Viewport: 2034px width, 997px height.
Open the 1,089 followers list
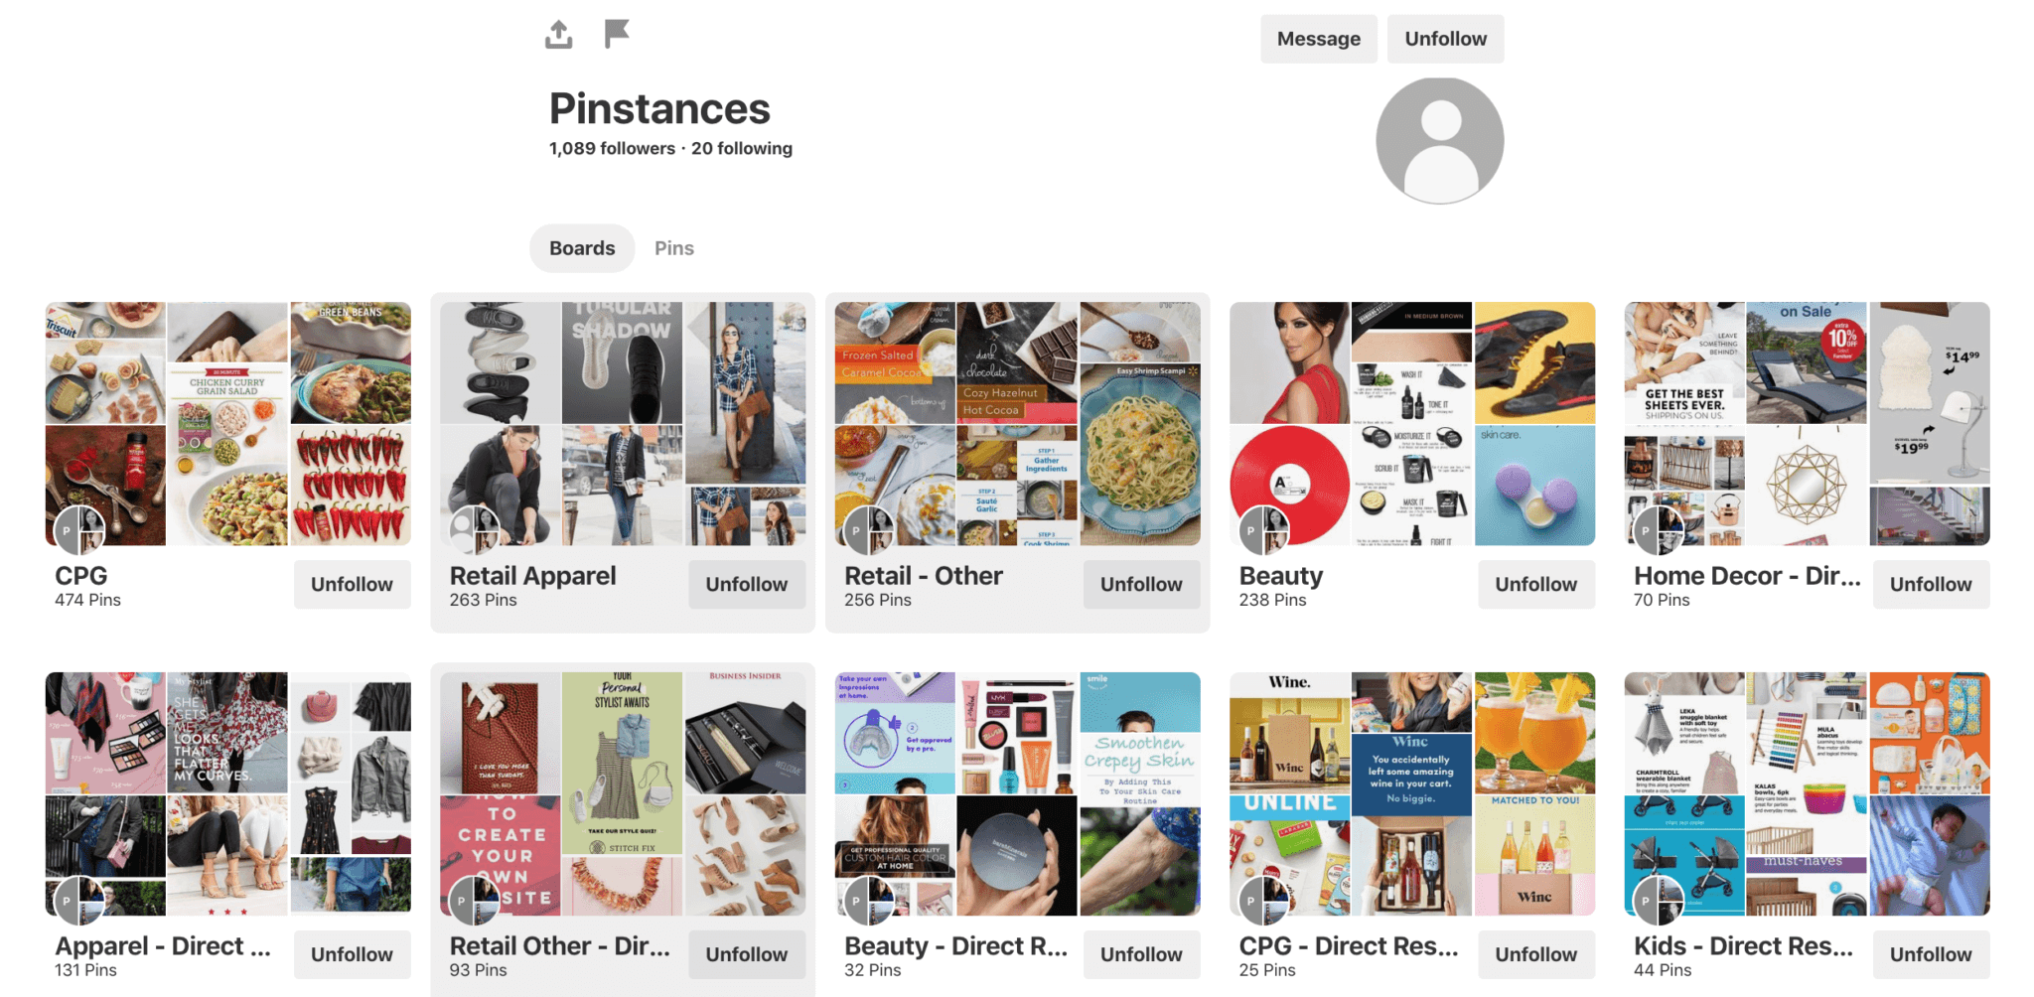(612, 148)
